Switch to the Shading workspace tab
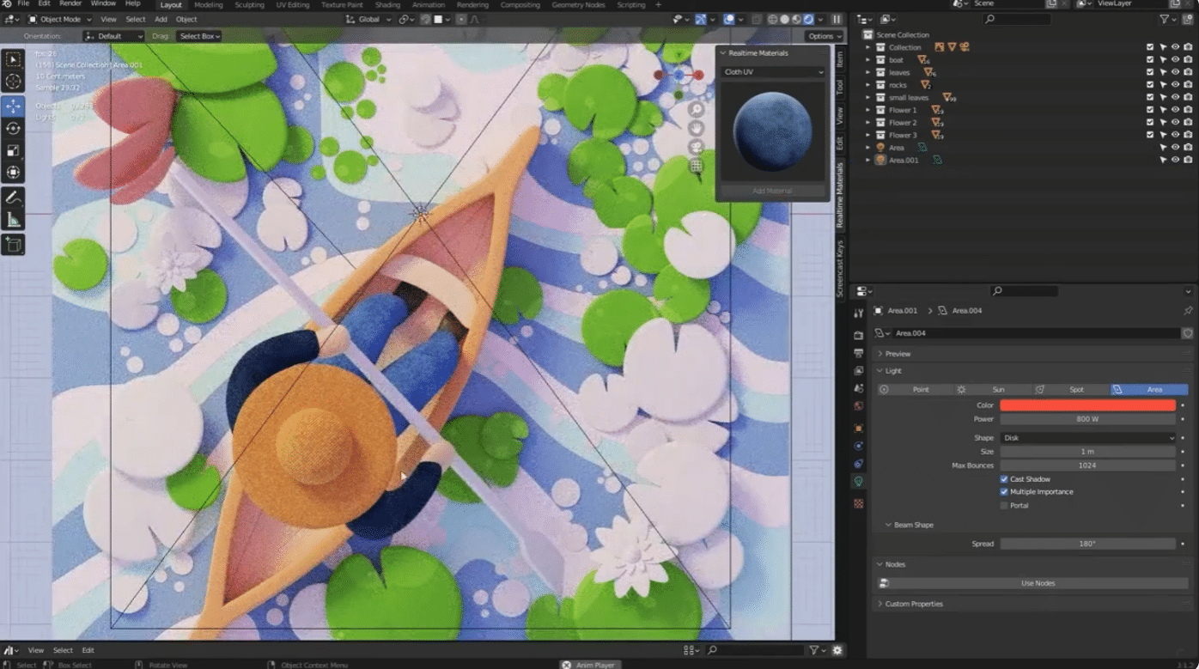1199x669 pixels. pos(387,5)
